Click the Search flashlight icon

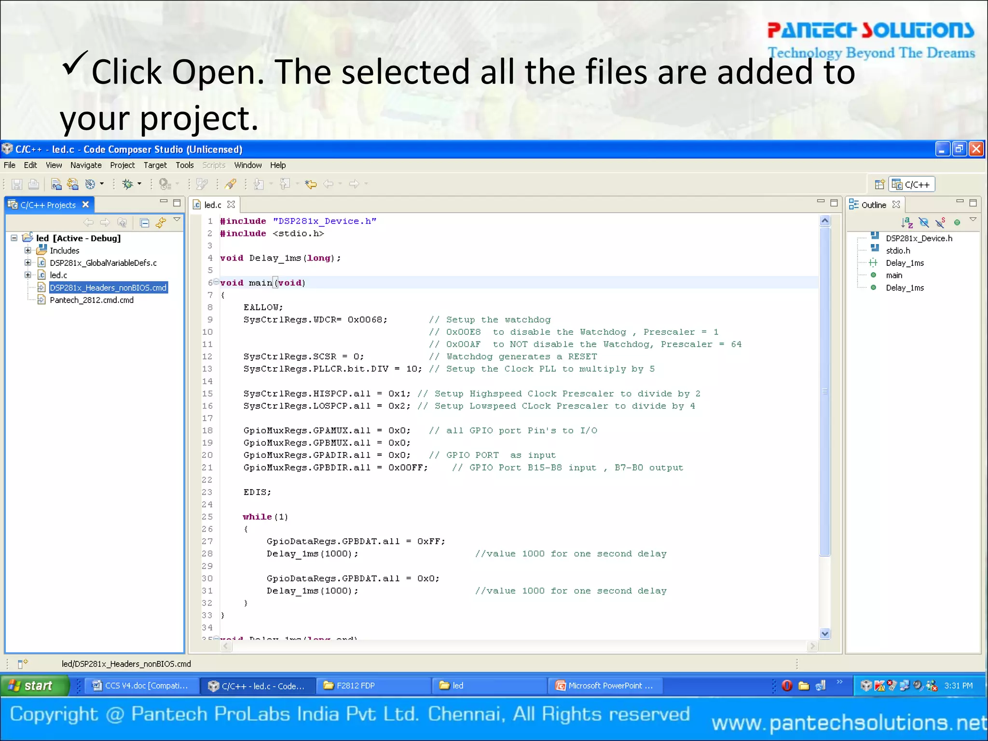231,184
